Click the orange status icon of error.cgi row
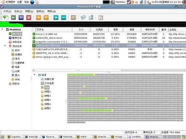Image resolution: width=186 pixels, height=139 pixels. click(x=34, y=57)
